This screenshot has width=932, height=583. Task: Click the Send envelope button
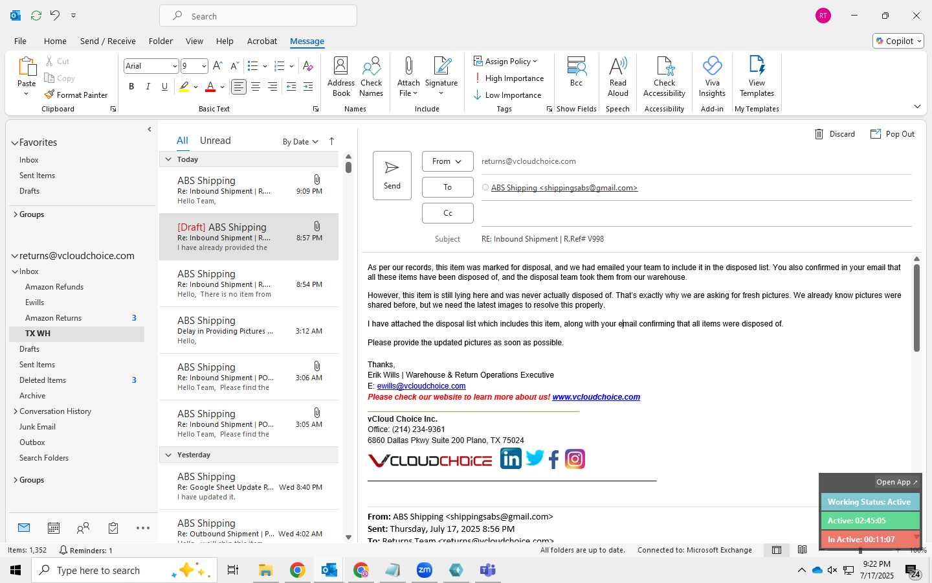point(392,175)
